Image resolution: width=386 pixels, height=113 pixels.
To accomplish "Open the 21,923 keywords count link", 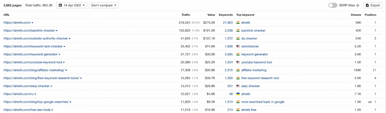I will 228,23.
